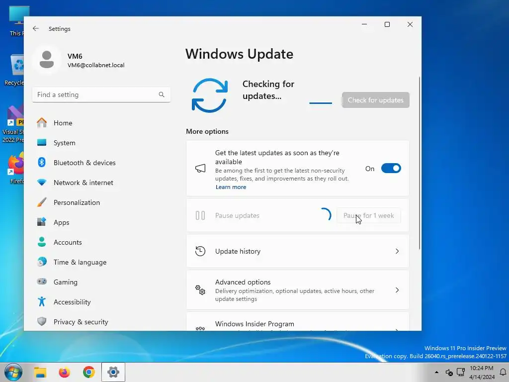
Task: Click the Bluetooth icon in sidebar
Action: [x=42, y=163]
